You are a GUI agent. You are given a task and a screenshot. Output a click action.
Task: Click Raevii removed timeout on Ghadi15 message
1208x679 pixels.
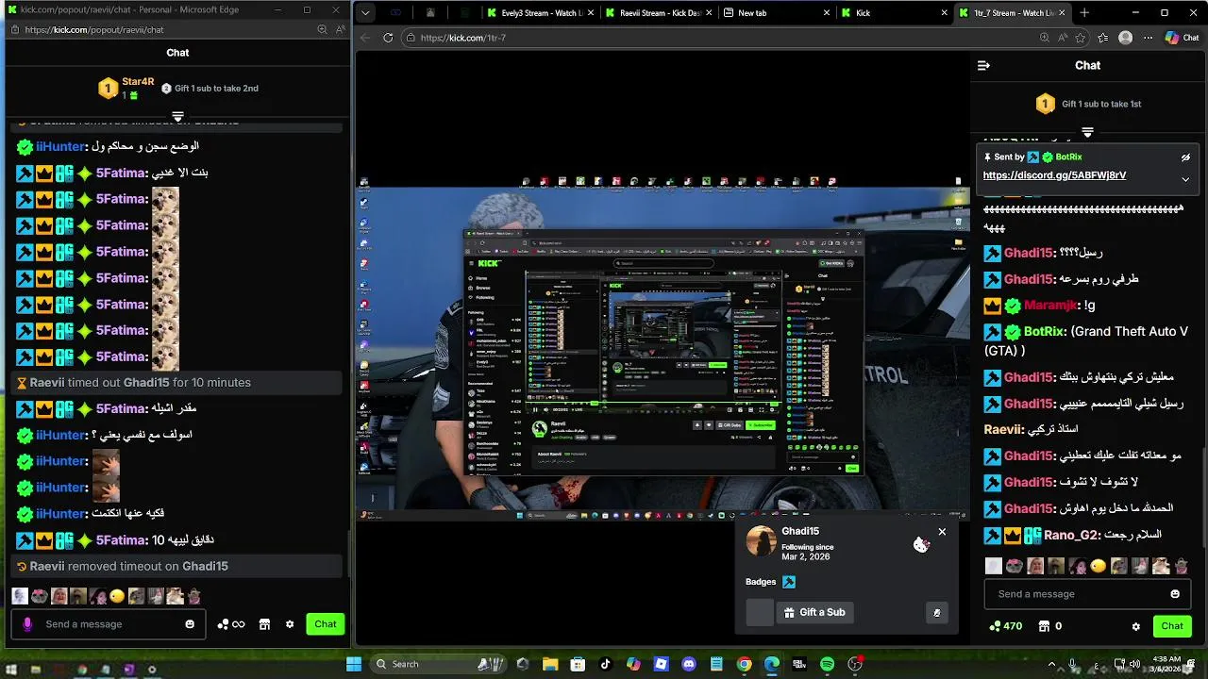176,567
